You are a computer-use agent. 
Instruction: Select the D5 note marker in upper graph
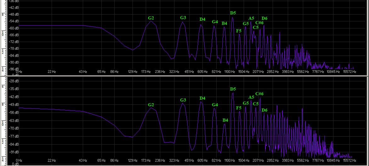pos(233,13)
